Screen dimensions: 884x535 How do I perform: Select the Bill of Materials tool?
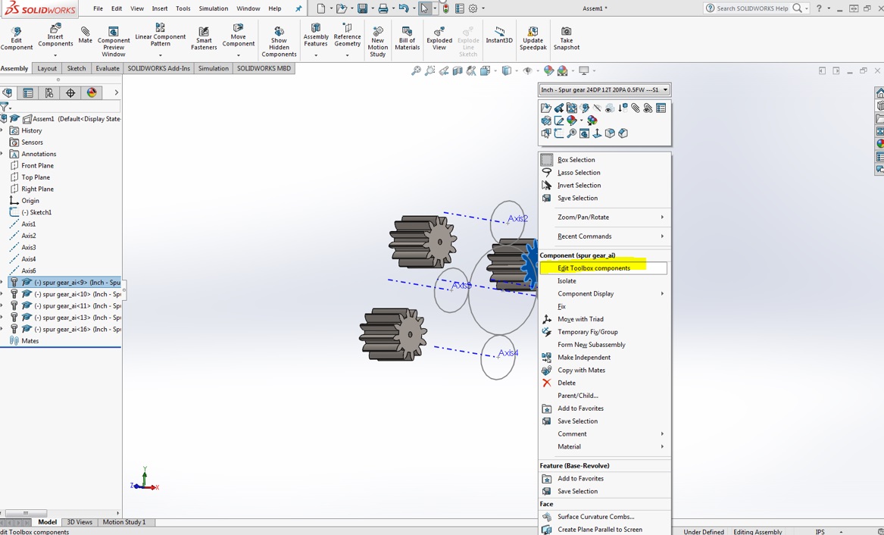point(407,38)
